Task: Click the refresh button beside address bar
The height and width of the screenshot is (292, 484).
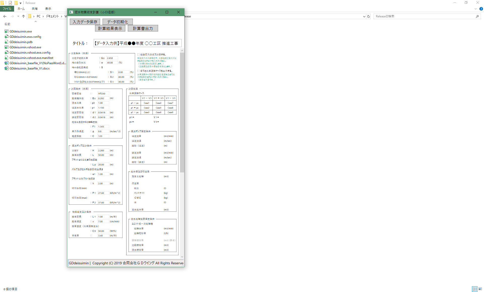Action: (369, 16)
